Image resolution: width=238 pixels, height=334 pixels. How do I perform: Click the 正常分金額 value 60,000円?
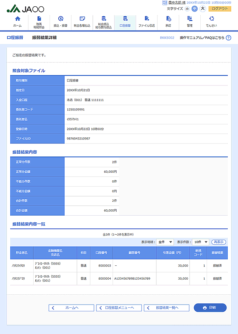click(x=110, y=172)
